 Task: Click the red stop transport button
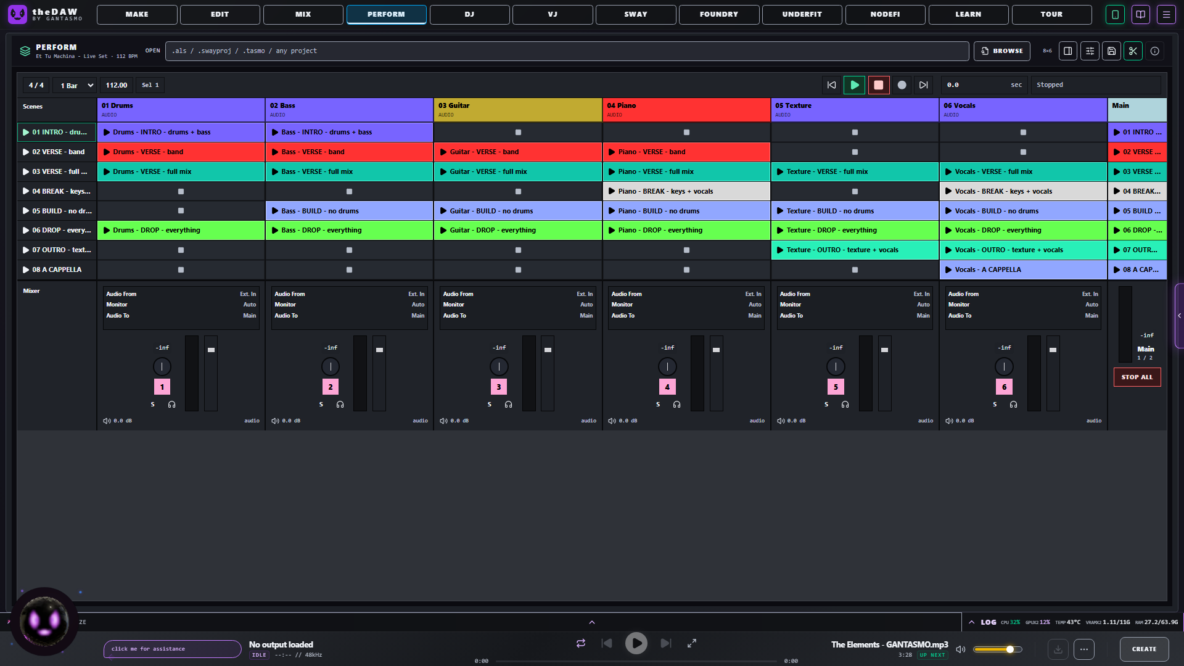(x=879, y=85)
